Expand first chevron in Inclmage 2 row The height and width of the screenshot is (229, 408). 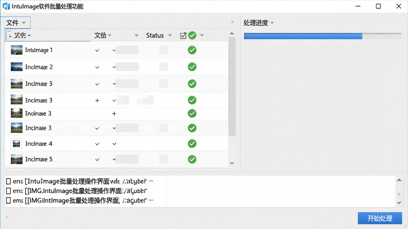[97, 67]
